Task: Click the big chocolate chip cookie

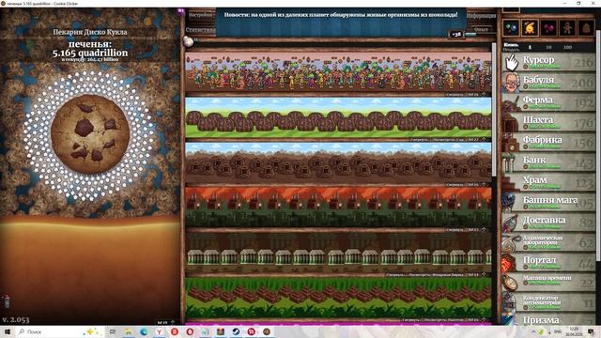Action: point(90,133)
